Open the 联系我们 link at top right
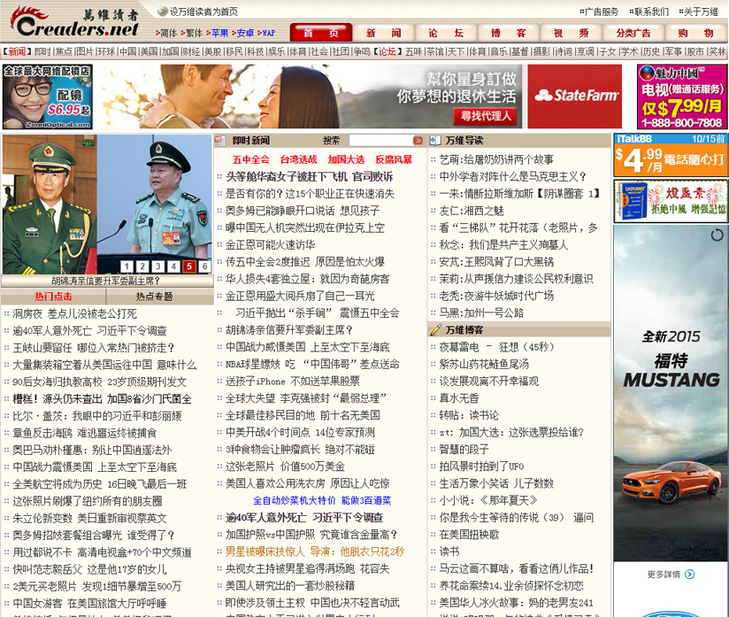 649,12
